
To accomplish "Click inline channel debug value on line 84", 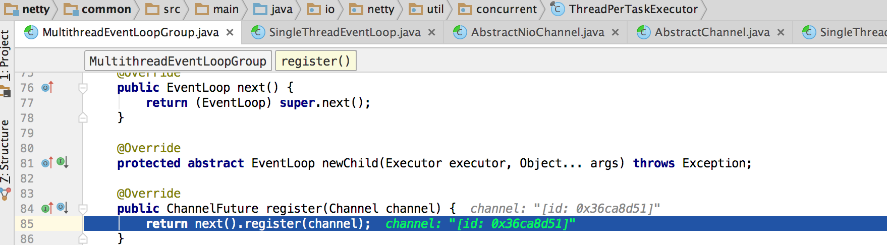I will [565, 209].
